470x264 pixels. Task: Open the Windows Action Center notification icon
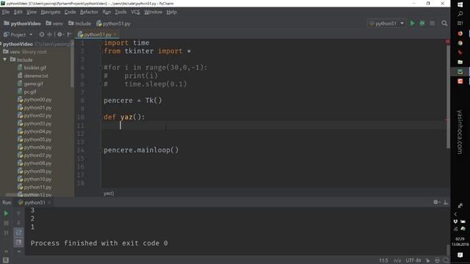point(460,255)
